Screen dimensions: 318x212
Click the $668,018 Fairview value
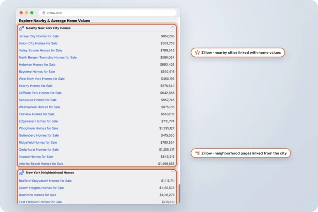[168, 114]
